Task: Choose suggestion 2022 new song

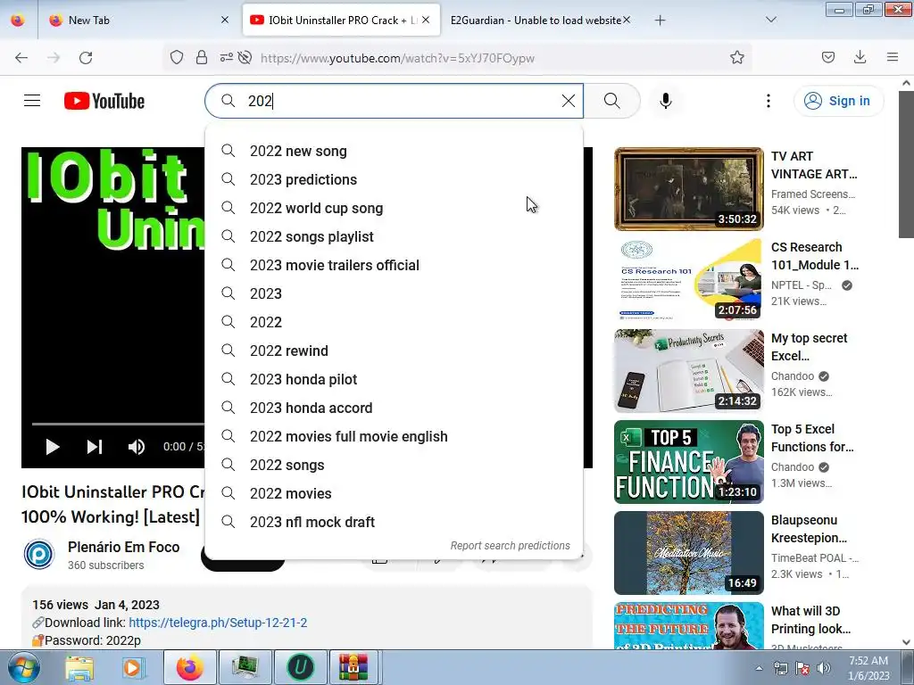Action: coord(394,151)
